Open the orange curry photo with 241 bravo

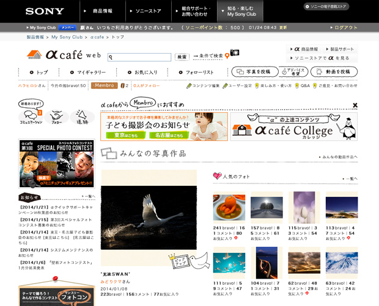[x=229, y=207]
